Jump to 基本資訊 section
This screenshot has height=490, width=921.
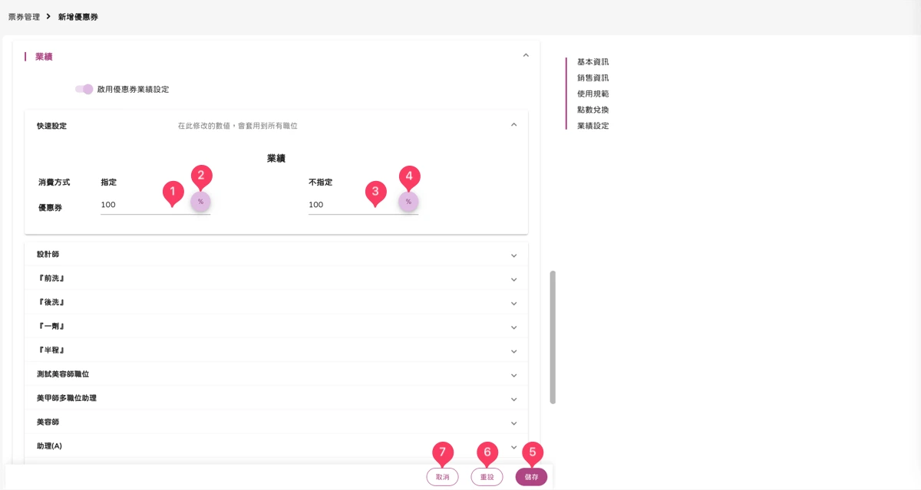point(593,62)
